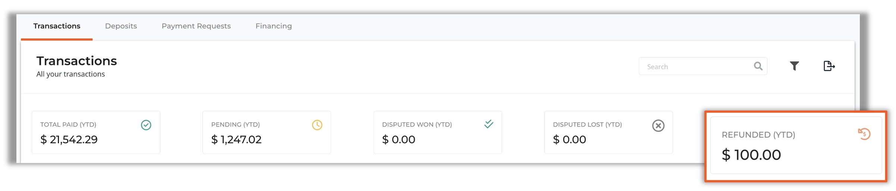Open the Disputed Lost (YTD) card
Viewport: 896px width, 191px height.
(x=608, y=132)
